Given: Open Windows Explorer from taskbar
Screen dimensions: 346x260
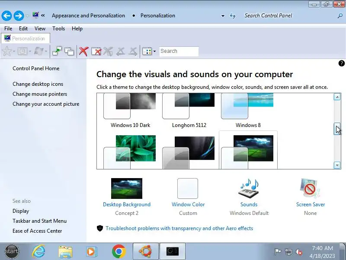Looking at the screenshot, I should [65, 252].
